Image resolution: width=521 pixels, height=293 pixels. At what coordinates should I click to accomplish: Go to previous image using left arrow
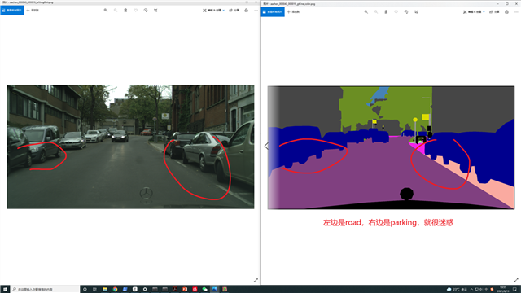pos(266,146)
